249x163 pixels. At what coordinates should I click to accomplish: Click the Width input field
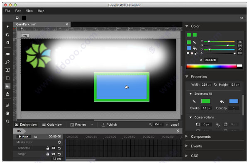(x=206, y=85)
